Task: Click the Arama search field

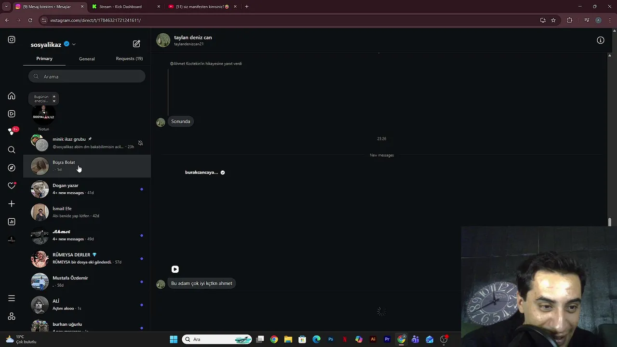Action: click(x=87, y=76)
